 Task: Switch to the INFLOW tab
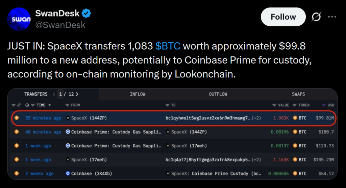(138, 94)
